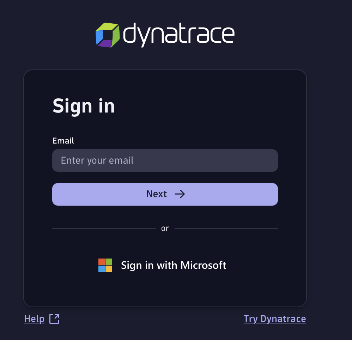
Task: Open the Help link
Action: click(34, 318)
